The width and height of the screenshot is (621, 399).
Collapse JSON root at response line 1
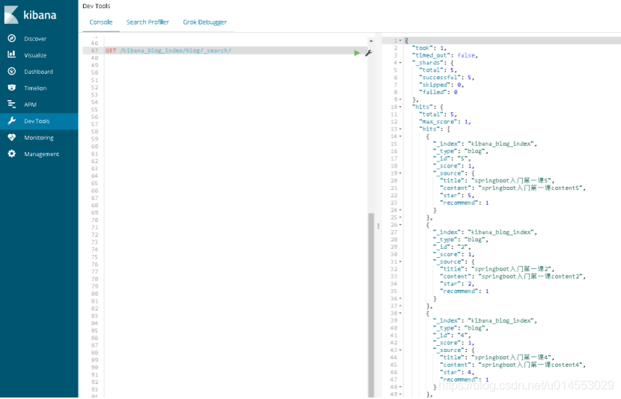(400, 41)
